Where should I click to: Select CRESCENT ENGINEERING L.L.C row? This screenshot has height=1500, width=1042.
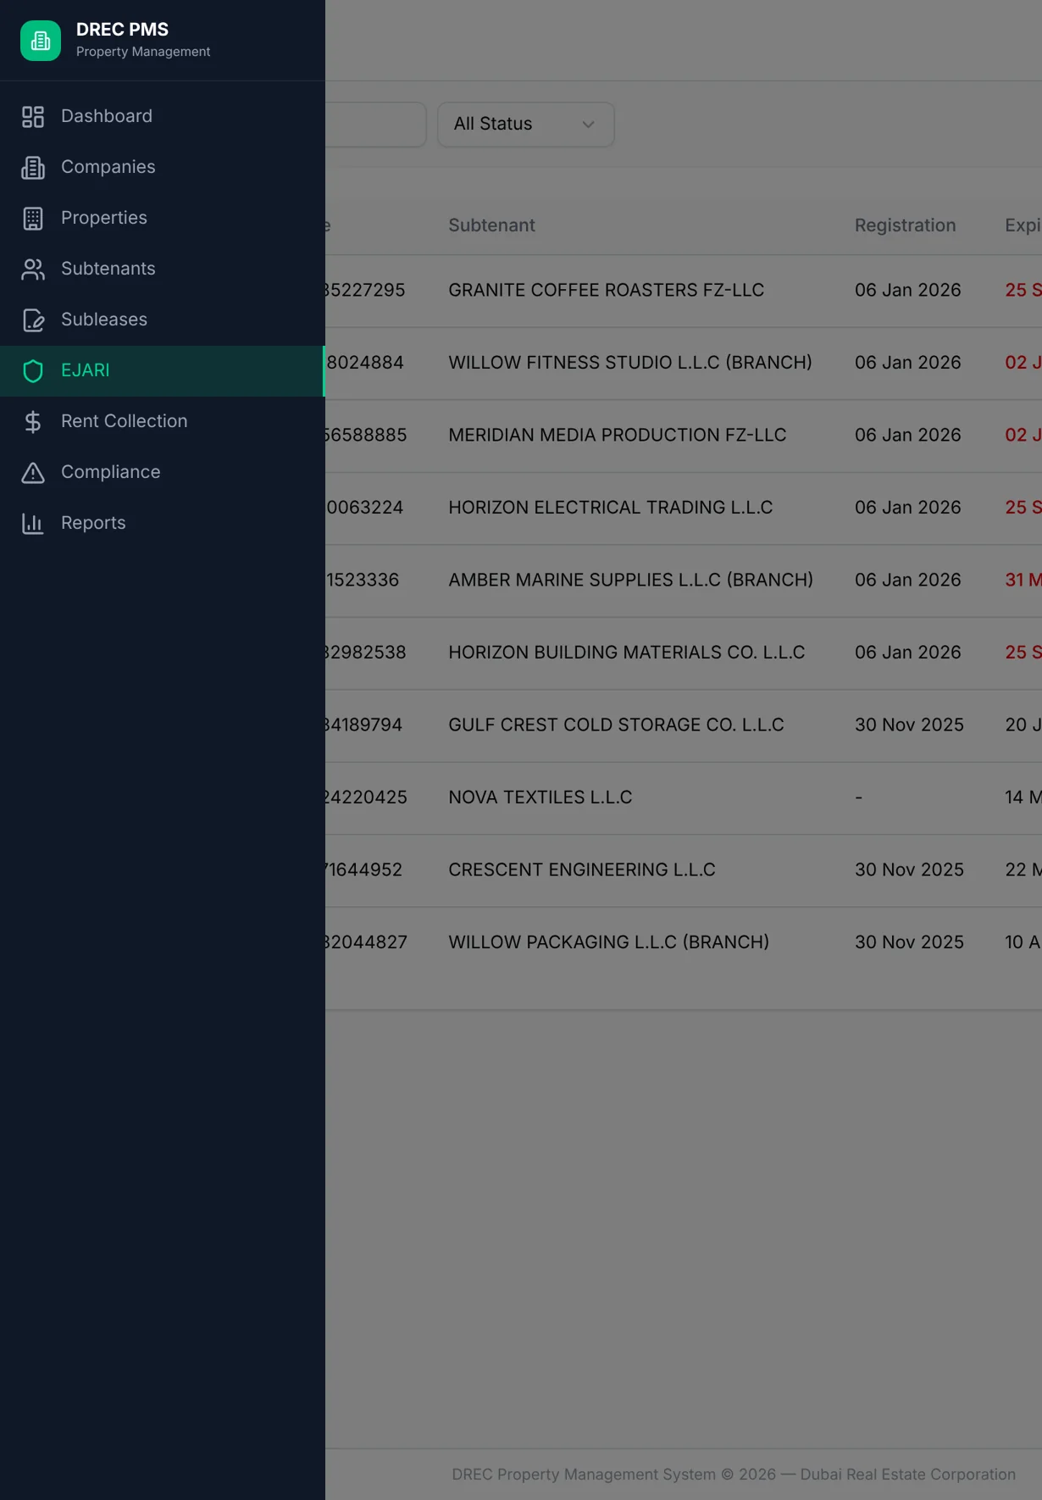(684, 870)
